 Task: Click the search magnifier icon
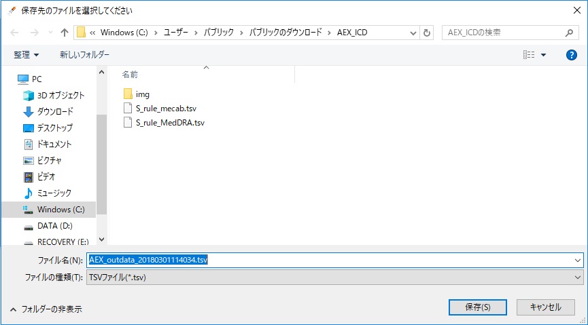[x=569, y=33]
